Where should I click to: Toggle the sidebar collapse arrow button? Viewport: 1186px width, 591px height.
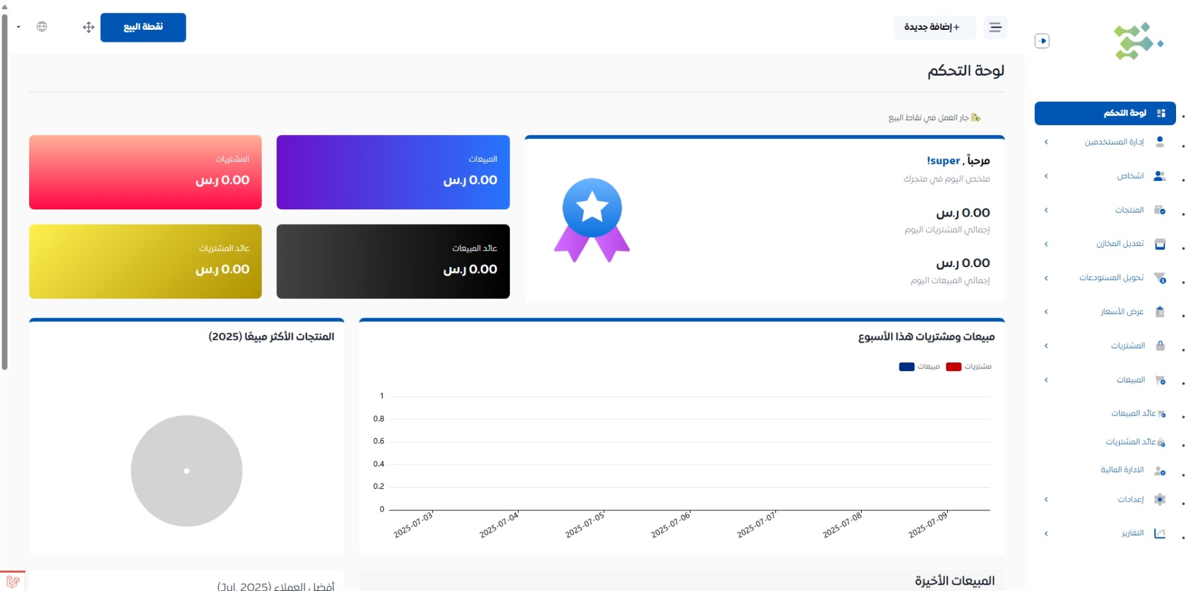click(1042, 41)
